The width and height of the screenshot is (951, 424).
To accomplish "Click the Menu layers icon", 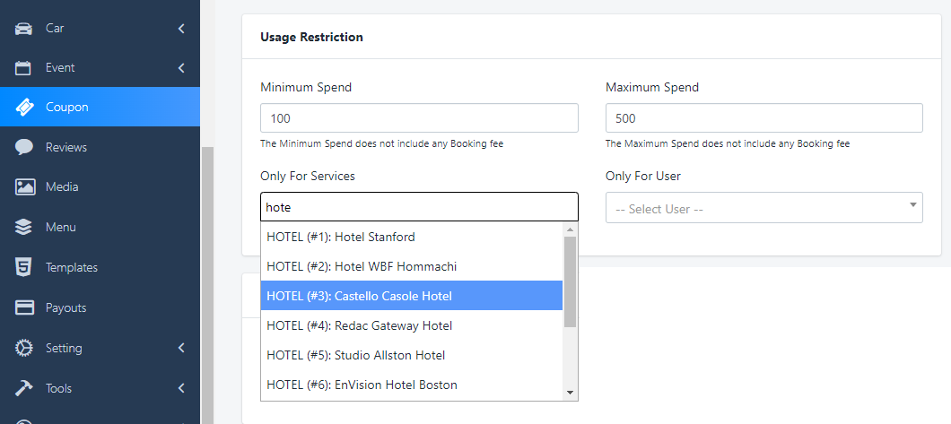I will [x=24, y=228].
